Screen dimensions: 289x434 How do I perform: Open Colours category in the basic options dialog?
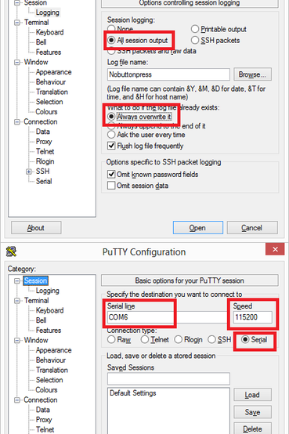(x=46, y=390)
